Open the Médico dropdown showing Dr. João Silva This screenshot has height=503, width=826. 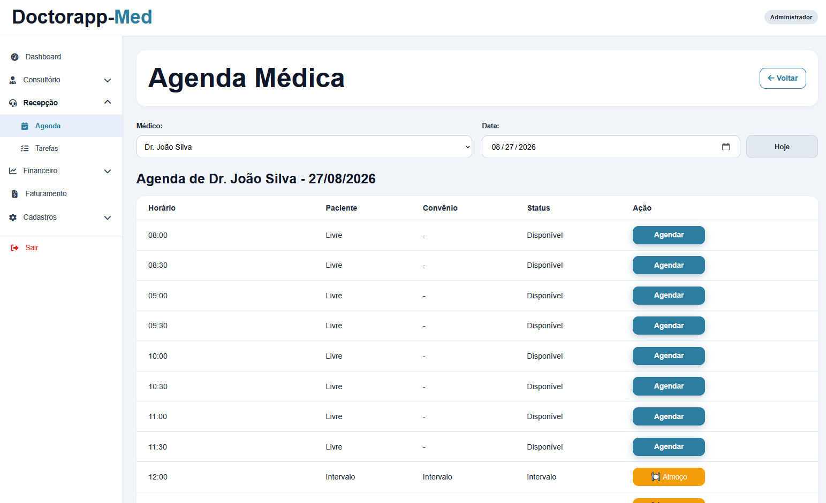(x=304, y=147)
